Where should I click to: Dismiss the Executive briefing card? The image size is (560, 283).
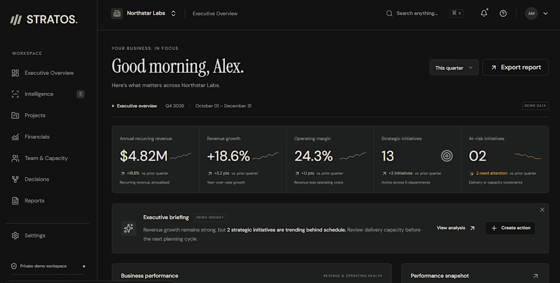pyautogui.click(x=542, y=210)
